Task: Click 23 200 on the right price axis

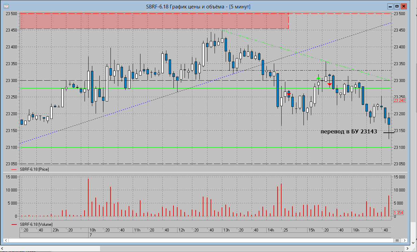Action: [x=399, y=114]
